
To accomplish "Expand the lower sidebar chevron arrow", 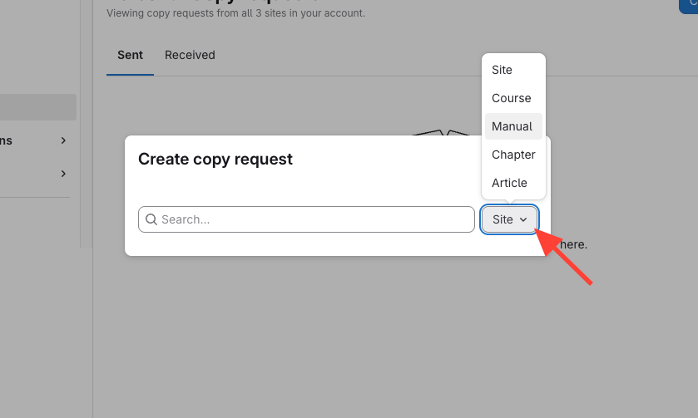I will pos(63,174).
